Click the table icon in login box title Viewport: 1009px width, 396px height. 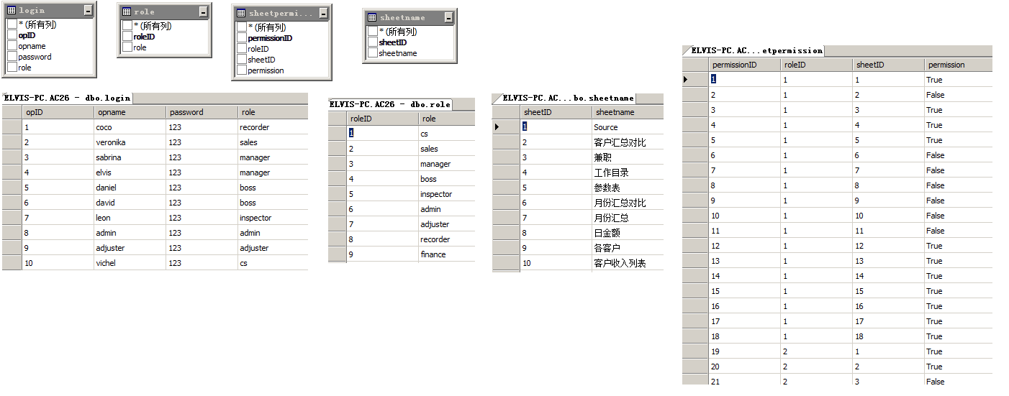pyautogui.click(x=12, y=11)
